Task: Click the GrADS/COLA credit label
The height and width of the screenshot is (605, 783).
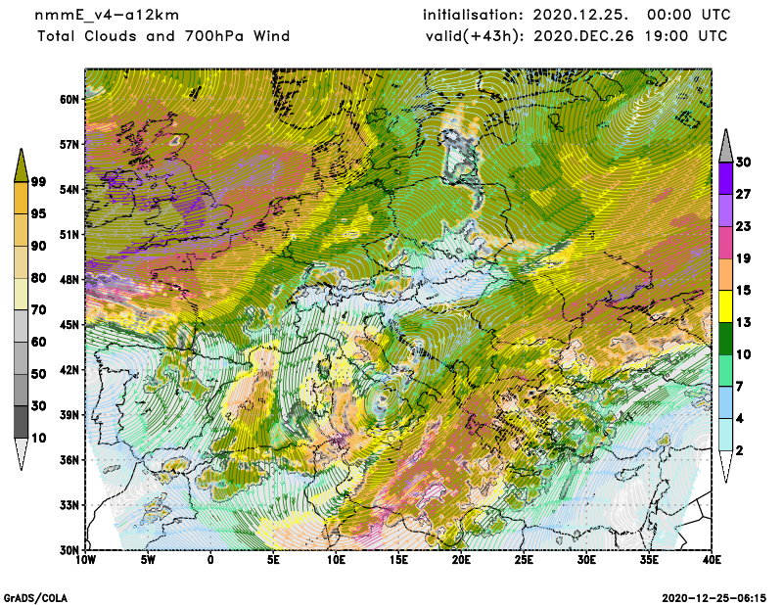Action: click(x=35, y=597)
